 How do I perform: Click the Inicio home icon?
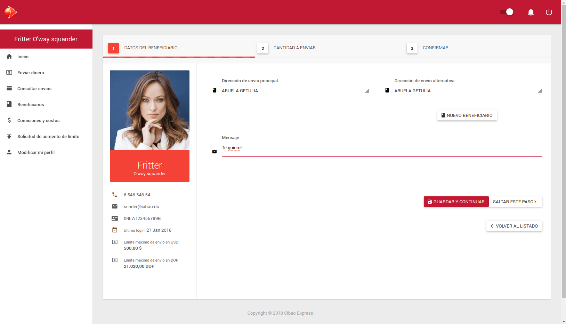point(9,57)
